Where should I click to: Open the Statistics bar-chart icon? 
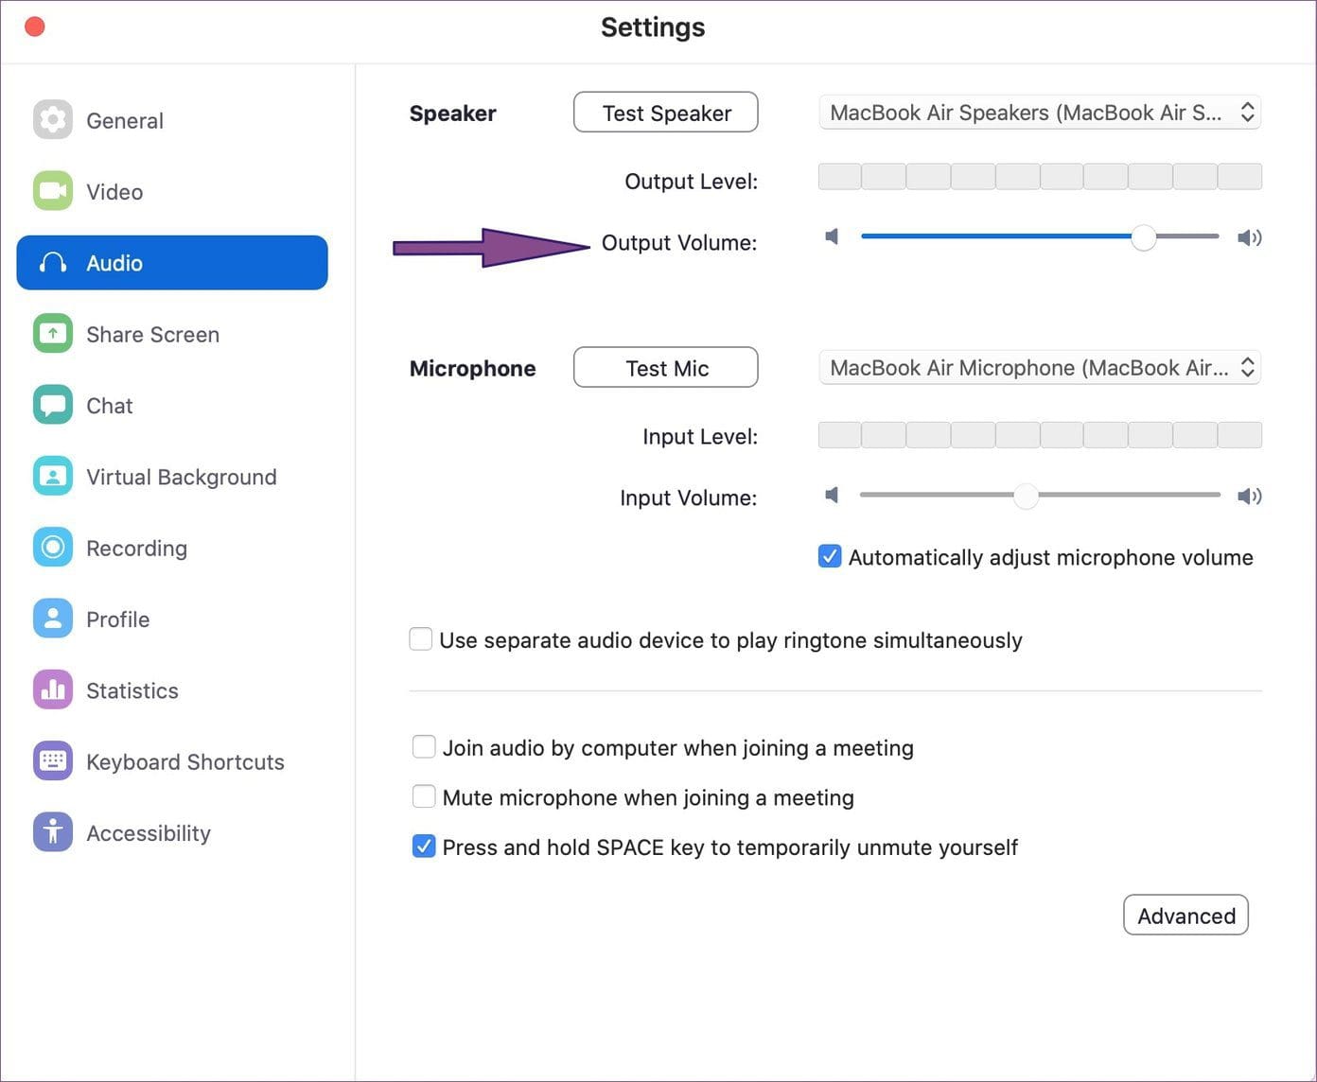(x=53, y=689)
